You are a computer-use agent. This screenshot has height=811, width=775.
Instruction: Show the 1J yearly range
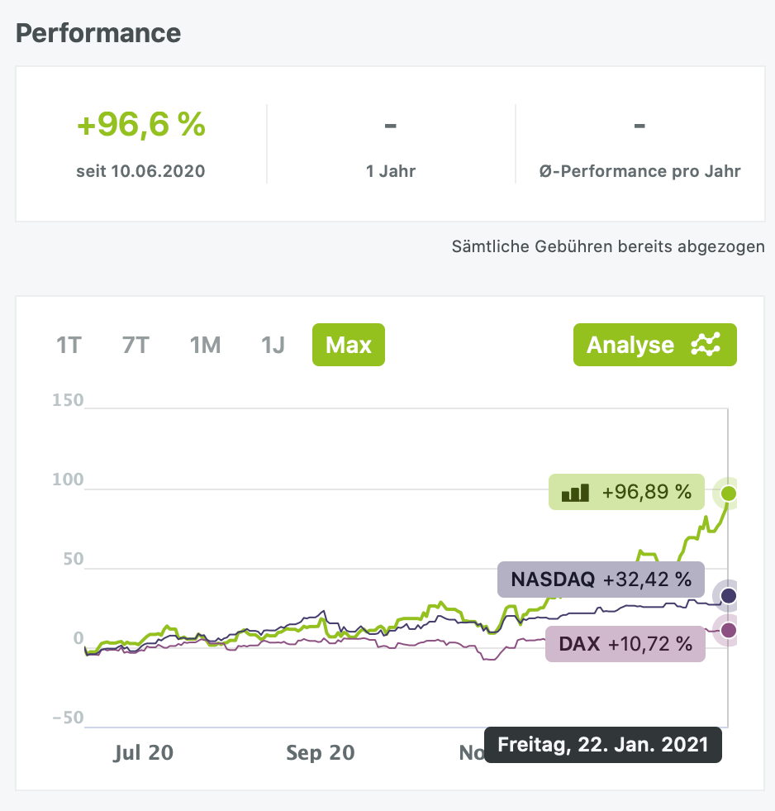(x=273, y=345)
